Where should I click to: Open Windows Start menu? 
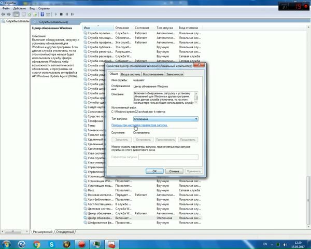click(6, 244)
